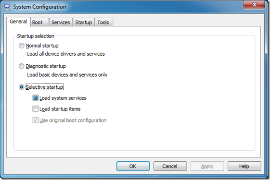Click the Load all device drivers description

66,54
